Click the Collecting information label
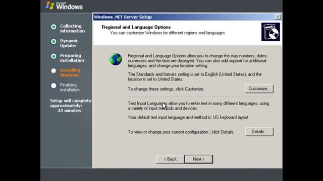Viewport: 323px width, 181px height. pos(72,29)
